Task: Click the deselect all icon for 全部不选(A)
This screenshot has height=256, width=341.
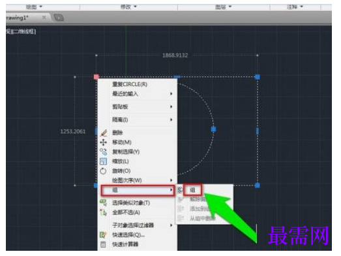Action: (103, 212)
